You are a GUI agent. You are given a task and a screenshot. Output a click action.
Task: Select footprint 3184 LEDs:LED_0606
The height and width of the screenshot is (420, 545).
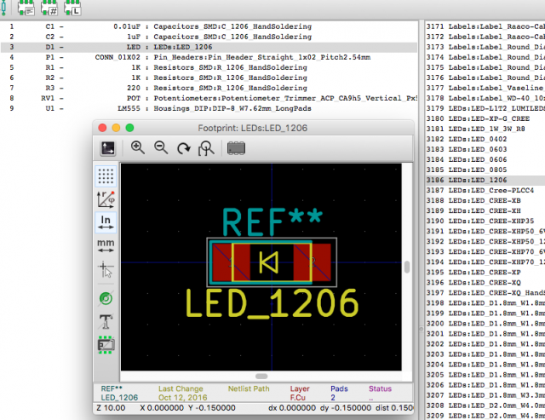(485, 159)
